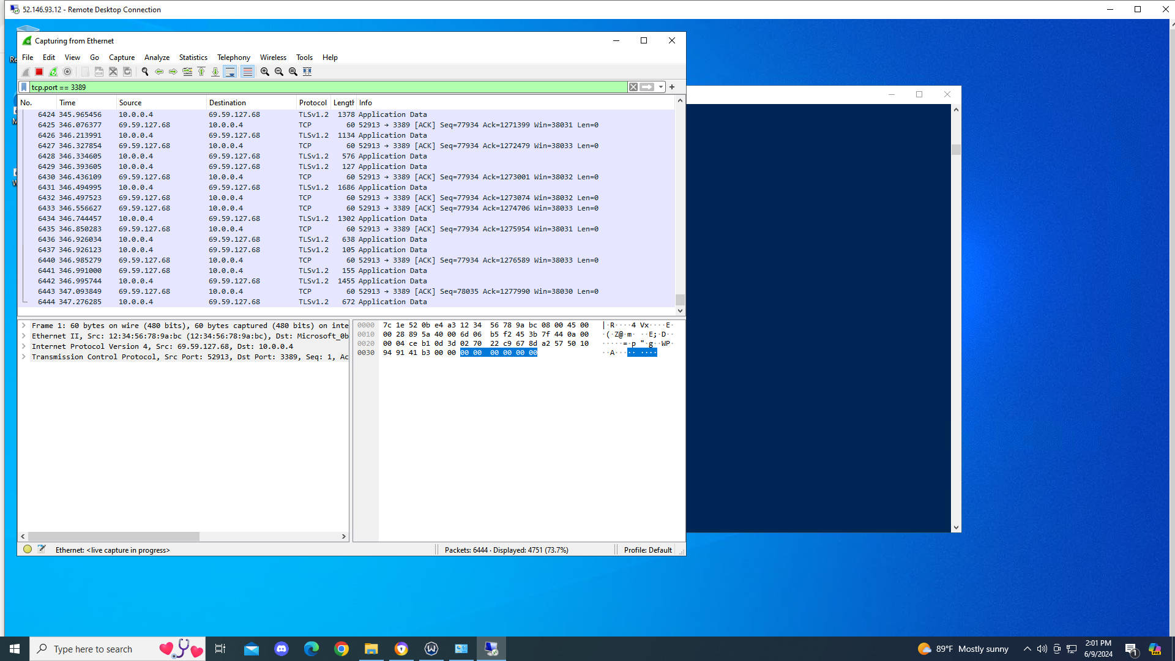Image resolution: width=1175 pixels, height=661 pixels.
Task: Click display filter bookmark icon
Action: [24, 87]
